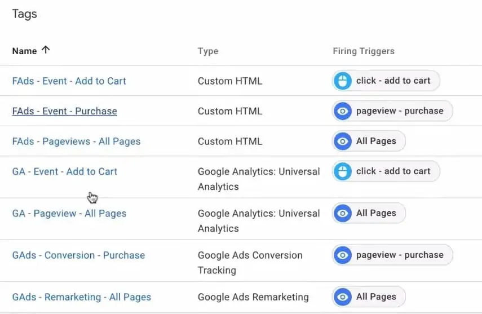Open the FAds - Pageviews - All Pages tag
The height and width of the screenshot is (314, 482).
click(76, 141)
